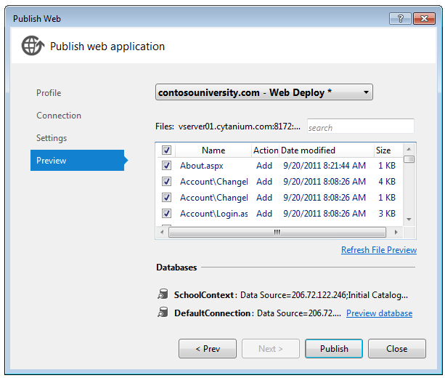Uncheck the 4 KB Account\Changel file checkbox

[x=166, y=181]
